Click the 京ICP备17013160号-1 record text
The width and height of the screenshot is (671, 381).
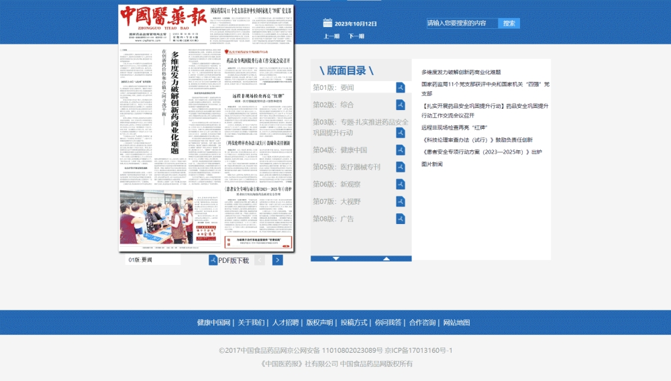point(419,350)
